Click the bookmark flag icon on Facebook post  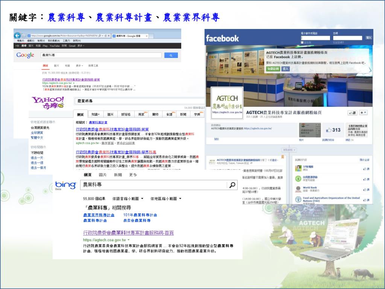283,157
